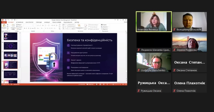Click the Undo icon in quick access toolbar
Screen dimensions: 214x112
(8, 20)
